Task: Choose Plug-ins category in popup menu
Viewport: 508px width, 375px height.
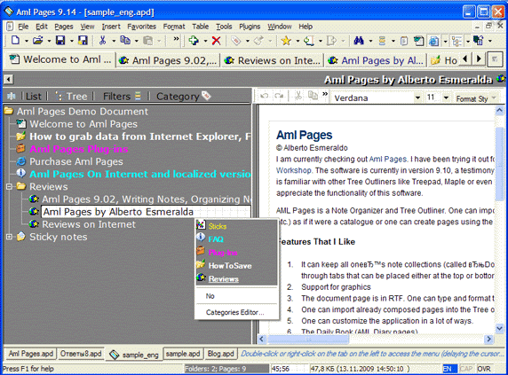Action: point(236,252)
